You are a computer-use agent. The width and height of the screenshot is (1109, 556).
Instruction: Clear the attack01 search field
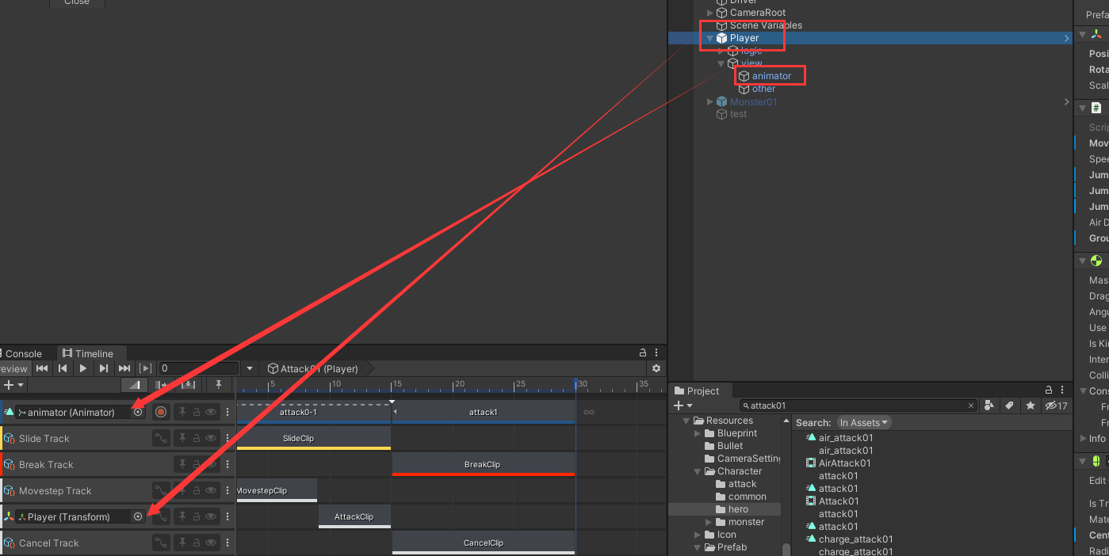(x=971, y=406)
